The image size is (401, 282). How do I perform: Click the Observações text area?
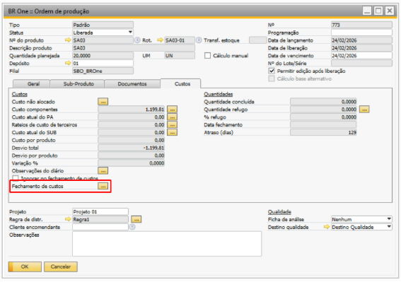pyautogui.click(x=167, y=244)
